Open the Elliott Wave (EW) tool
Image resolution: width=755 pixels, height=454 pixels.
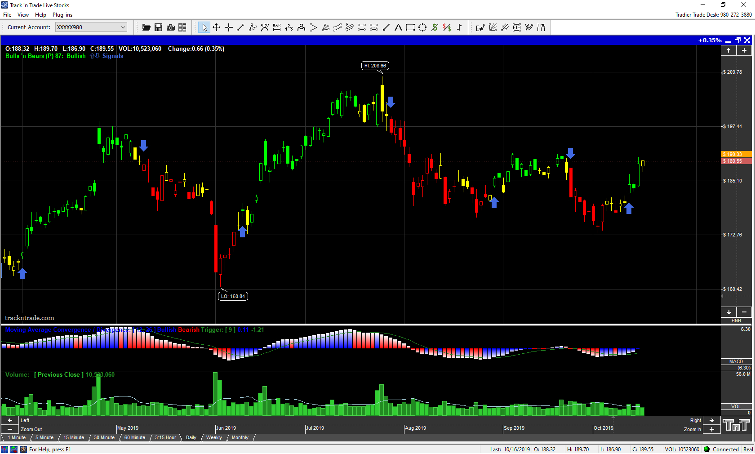(480, 27)
